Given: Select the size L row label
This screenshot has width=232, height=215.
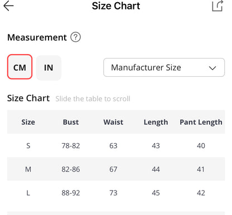Looking at the screenshot, I should pyautogui.click(x=28, y=193).
